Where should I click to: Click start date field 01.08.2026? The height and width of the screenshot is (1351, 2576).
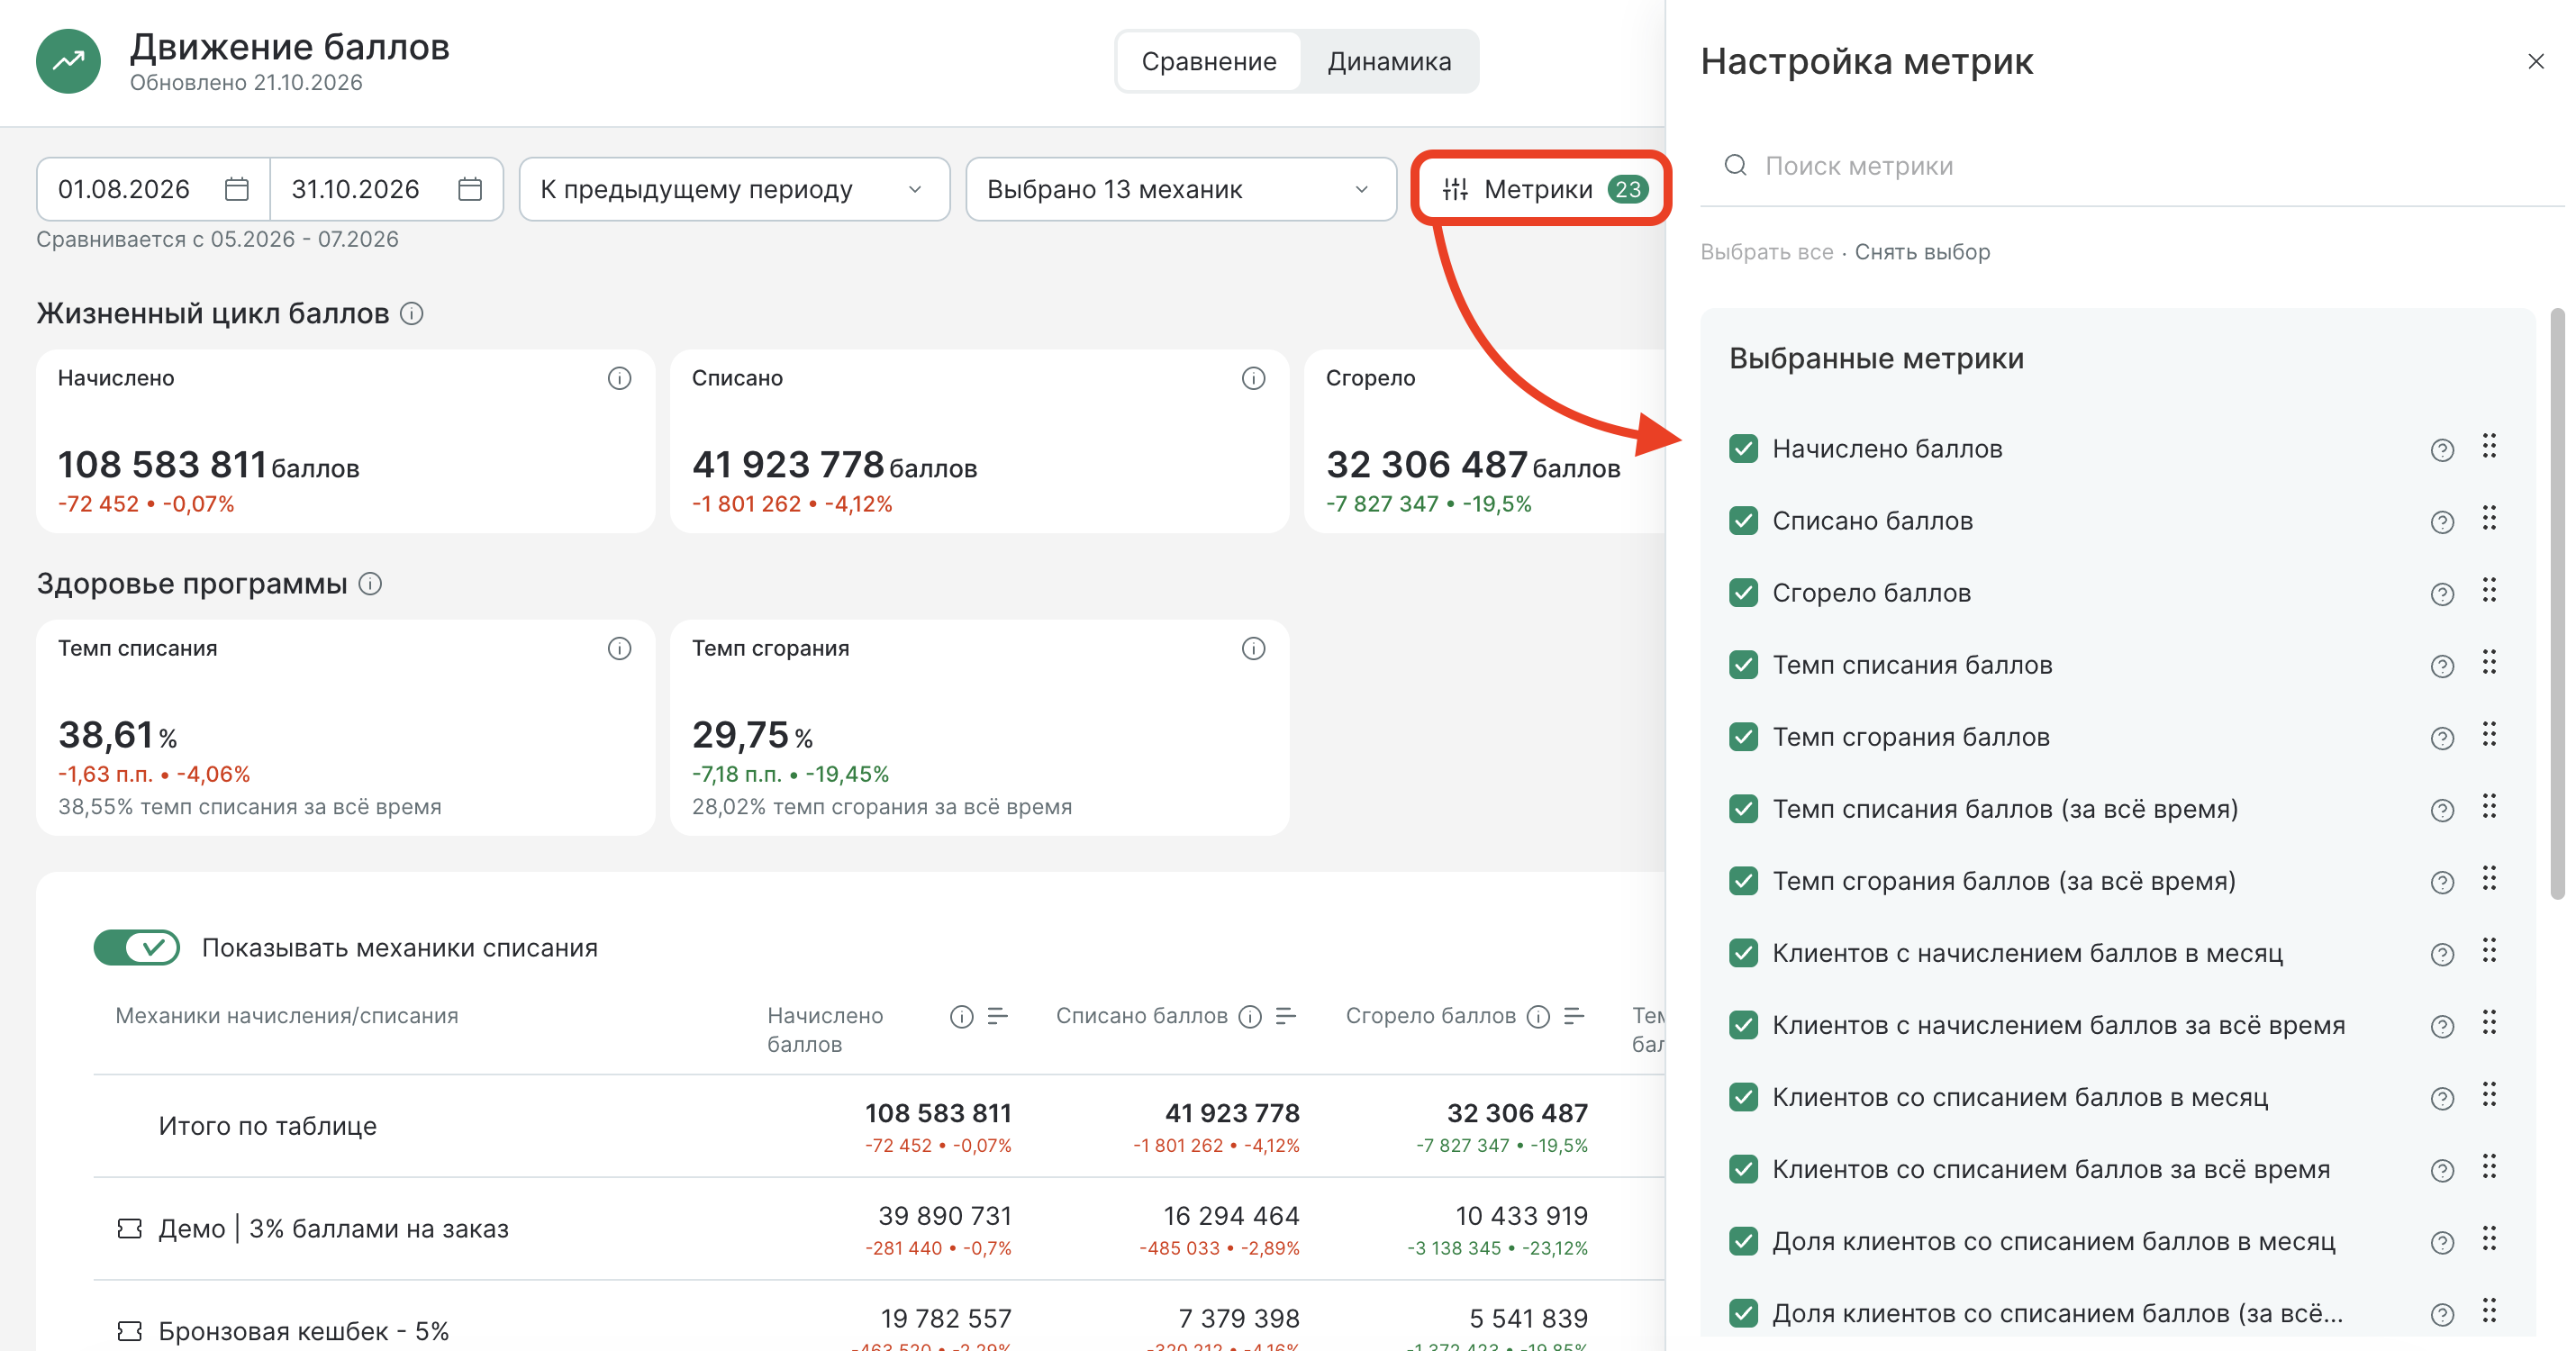pos(153,189)
